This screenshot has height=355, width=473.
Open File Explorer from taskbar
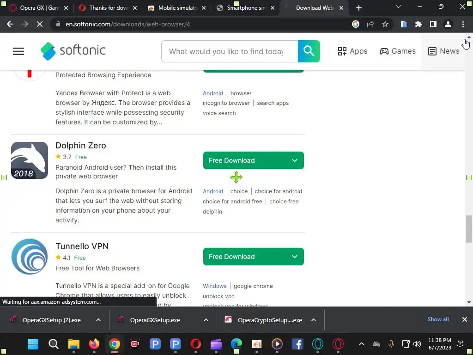coord(73,344)
